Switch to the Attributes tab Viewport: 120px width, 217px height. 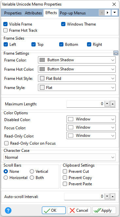click(x=33, y=13)
